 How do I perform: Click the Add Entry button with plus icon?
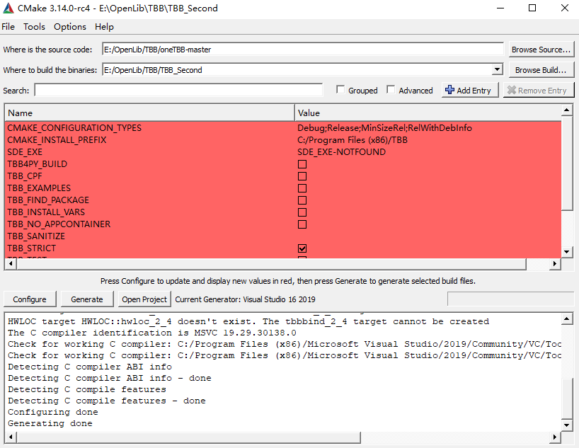point(469,90)
